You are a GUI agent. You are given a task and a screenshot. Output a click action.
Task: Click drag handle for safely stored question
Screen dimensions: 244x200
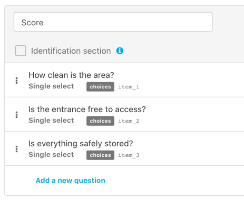pos(17,149)
